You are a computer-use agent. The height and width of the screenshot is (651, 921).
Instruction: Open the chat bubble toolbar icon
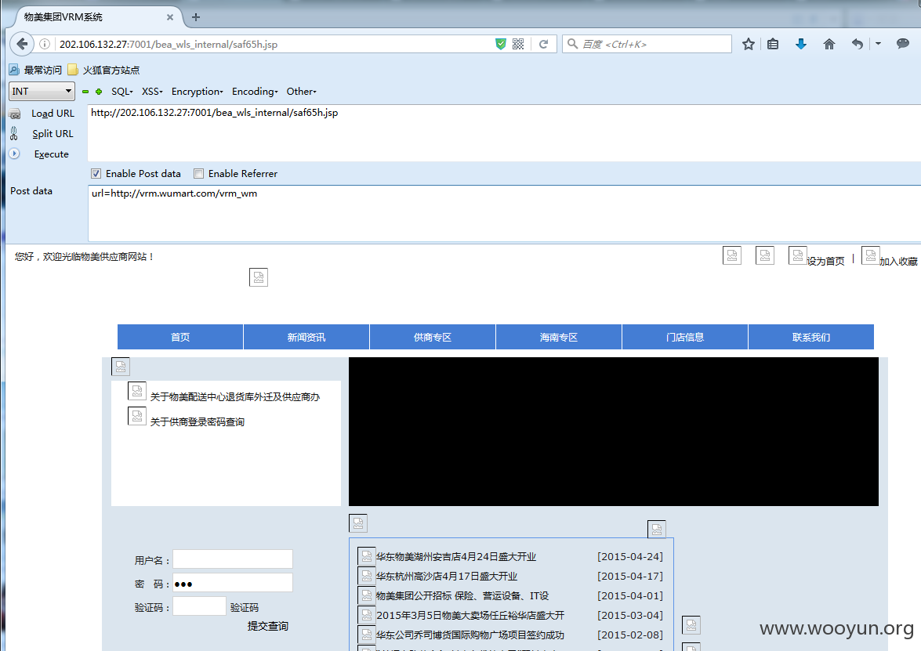[x=903, y=43]
